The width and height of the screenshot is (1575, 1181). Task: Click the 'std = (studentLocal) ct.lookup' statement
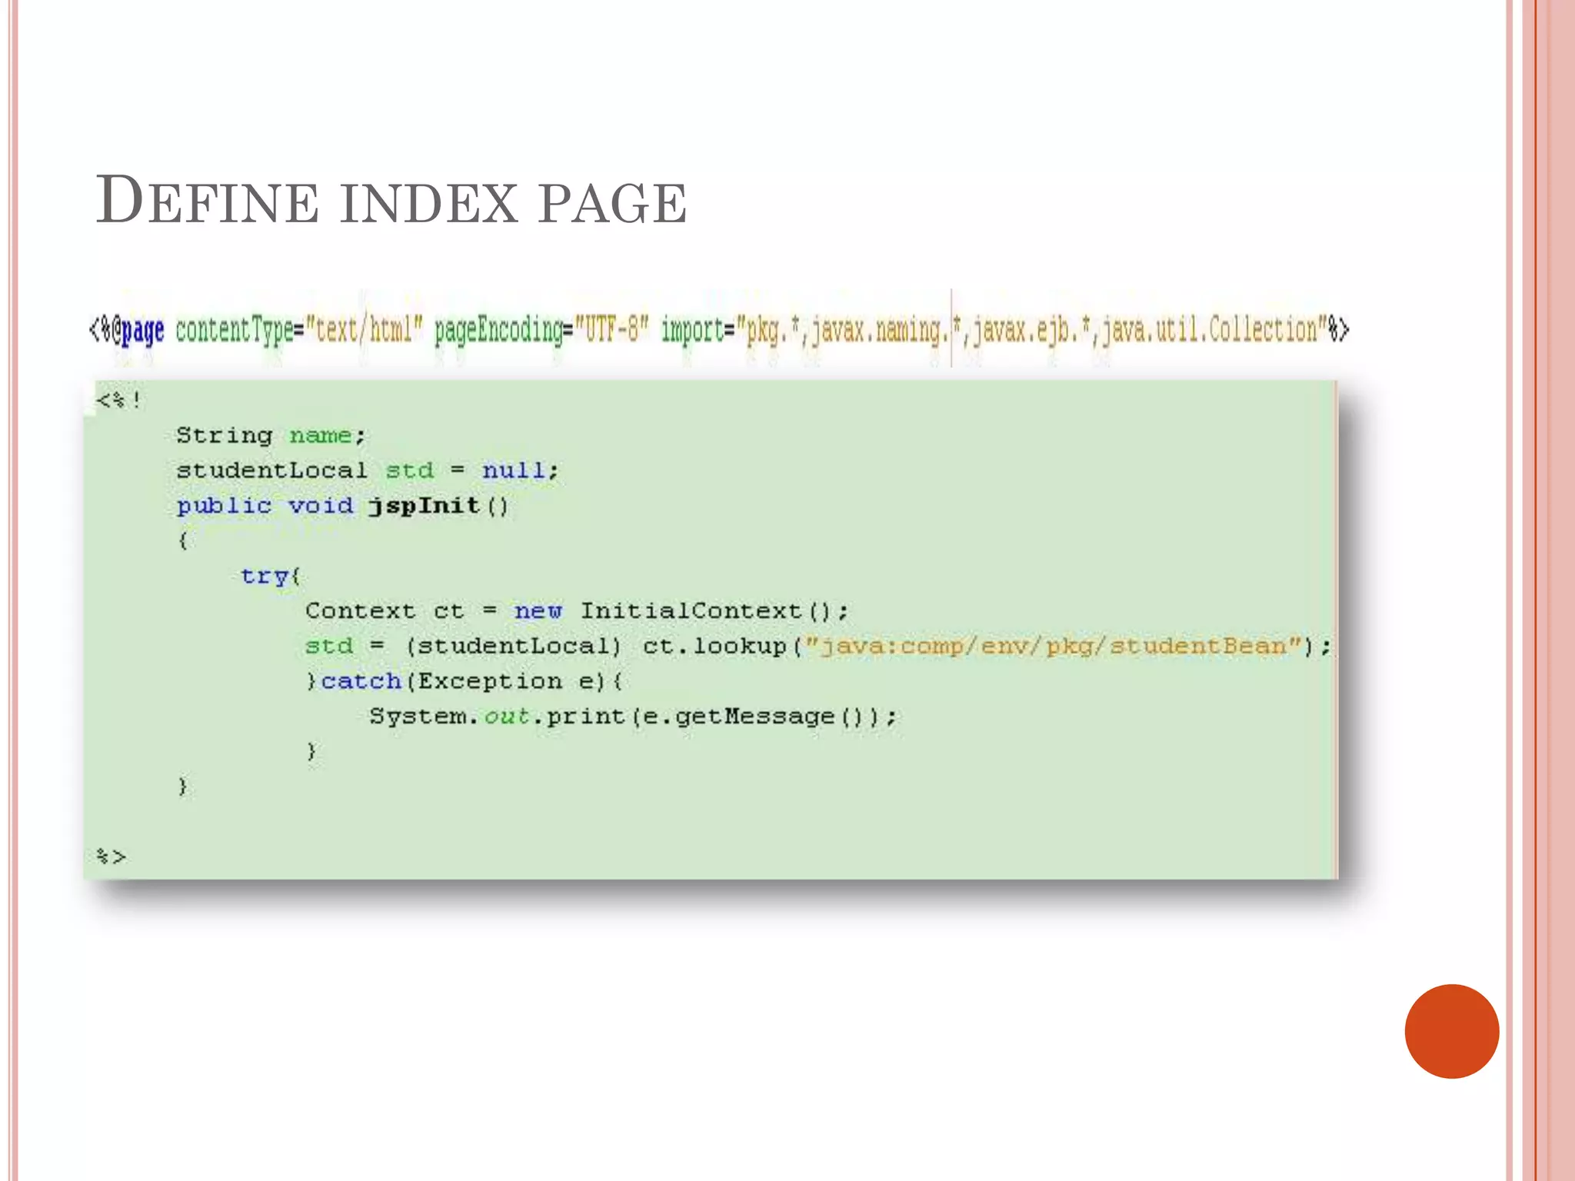tap(817, 647)
